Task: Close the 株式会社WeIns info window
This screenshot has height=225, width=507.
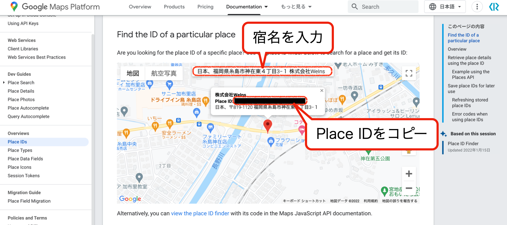Action: pos(322,91)
